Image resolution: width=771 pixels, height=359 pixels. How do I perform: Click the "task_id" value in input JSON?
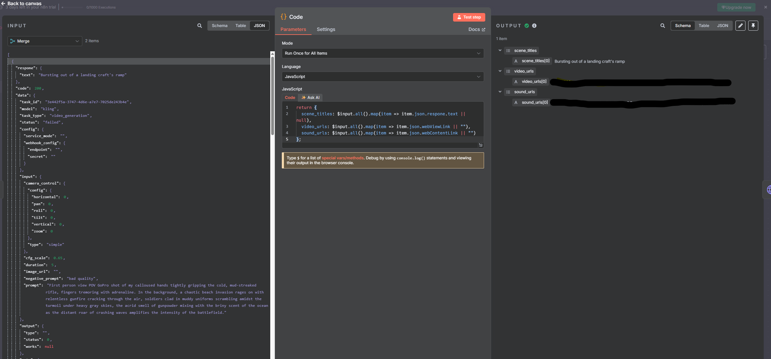coord(87,102)
